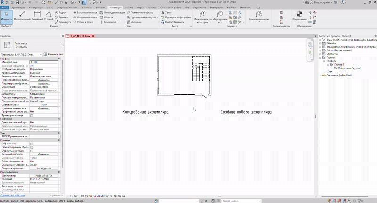Expand Листы (Раздел проекта) node

(x=320, y=51)
